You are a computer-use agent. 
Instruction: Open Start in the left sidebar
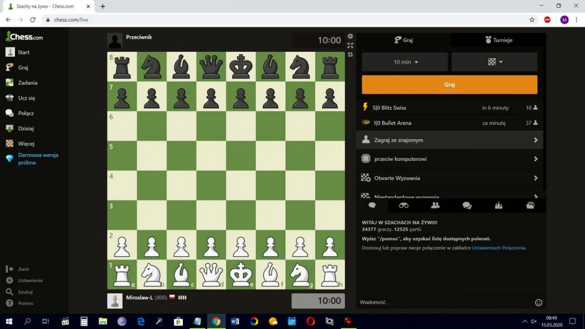(x=18, y=52)
